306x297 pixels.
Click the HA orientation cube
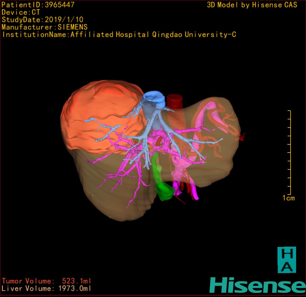(x=287, y=260)
